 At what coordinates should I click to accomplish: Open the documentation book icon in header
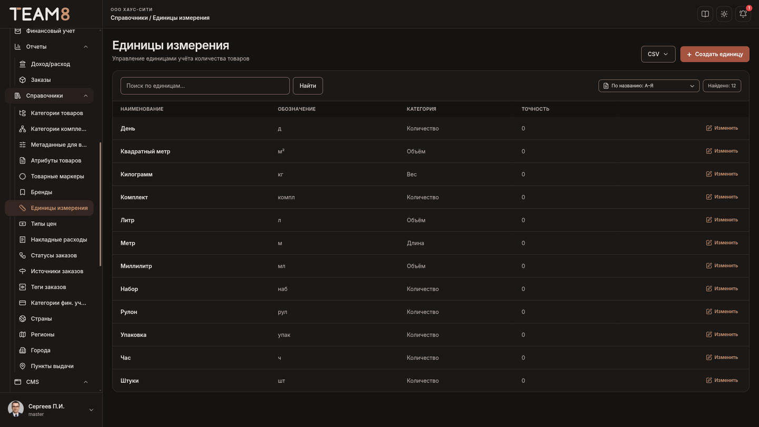[x=705, y=14]
